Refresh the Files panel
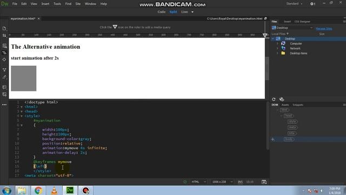Viewport: 346px width, 195px height. [274, 99]
